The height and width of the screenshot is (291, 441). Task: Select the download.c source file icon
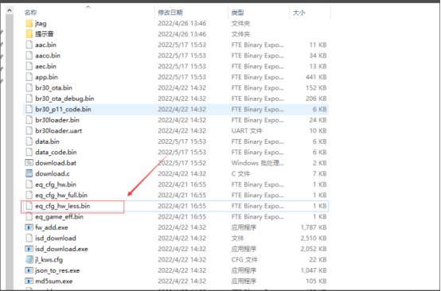29,173
